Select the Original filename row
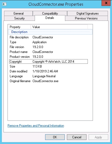112x144 pixels. 48,81
